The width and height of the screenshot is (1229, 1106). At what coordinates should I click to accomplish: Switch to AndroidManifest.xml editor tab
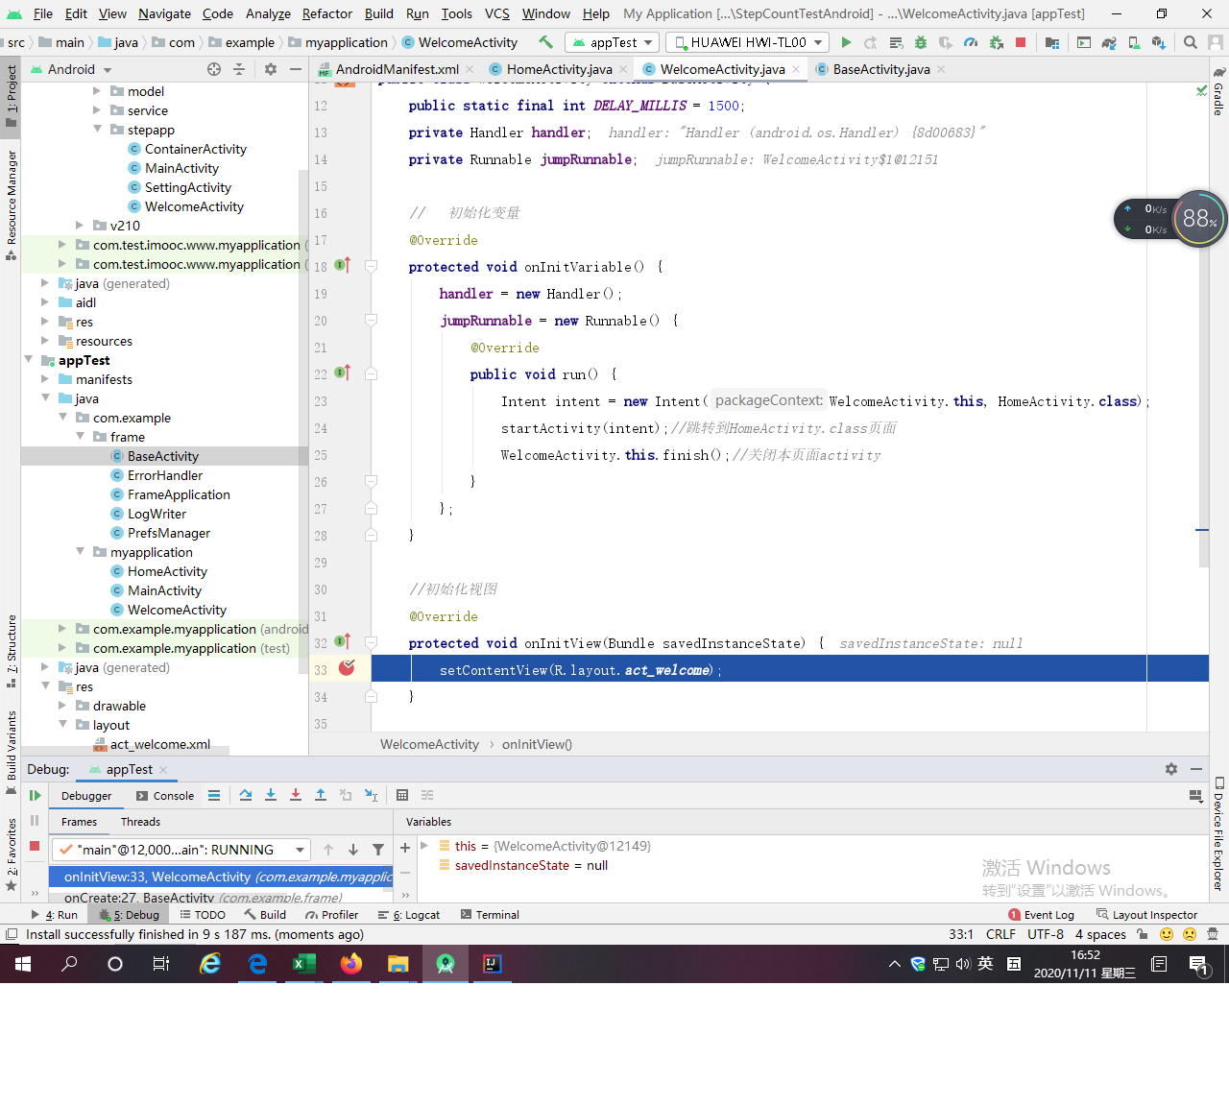tap(397, 69)
